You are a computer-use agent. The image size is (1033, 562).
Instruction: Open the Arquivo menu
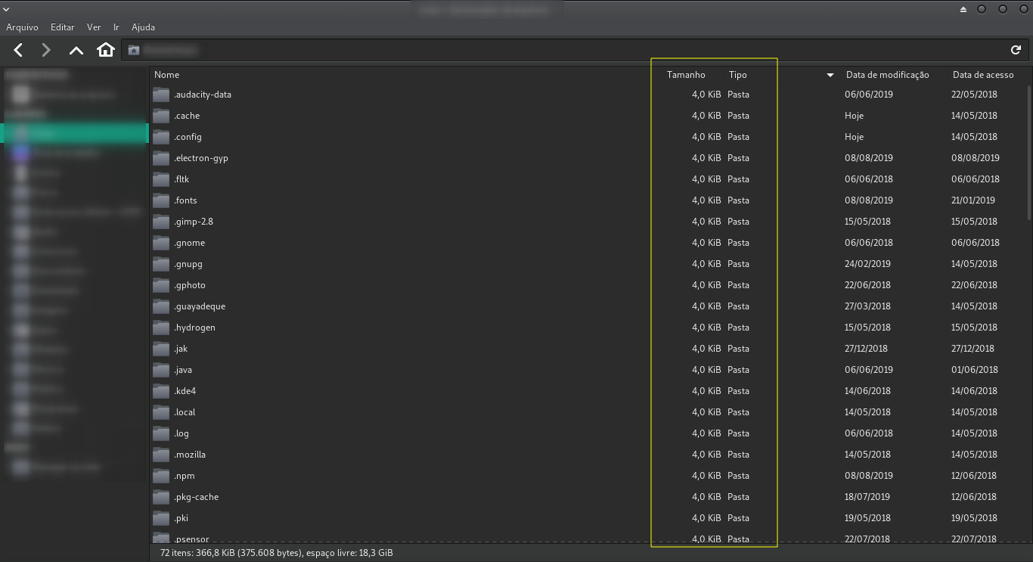pos(22,27)
